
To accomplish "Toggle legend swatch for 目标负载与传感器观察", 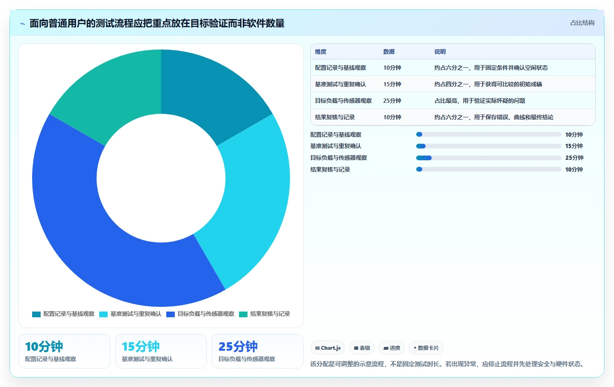I will click(171, 314).
